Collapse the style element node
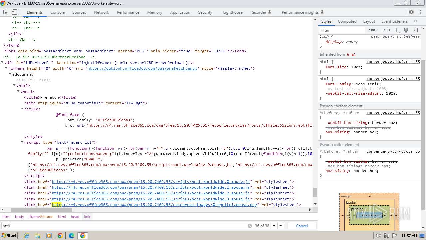Image resolution: width=426 pixels, height=240 pixels. pyautogui.click(x=22, y=109)
